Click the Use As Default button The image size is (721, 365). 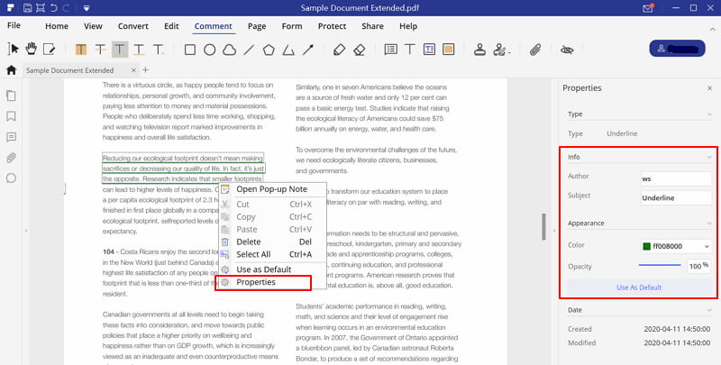(x=639, y=287)
